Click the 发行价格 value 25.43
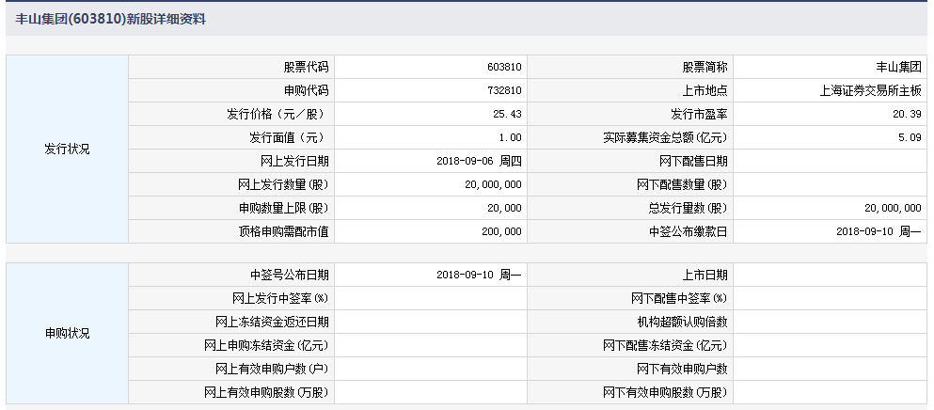 507,114
